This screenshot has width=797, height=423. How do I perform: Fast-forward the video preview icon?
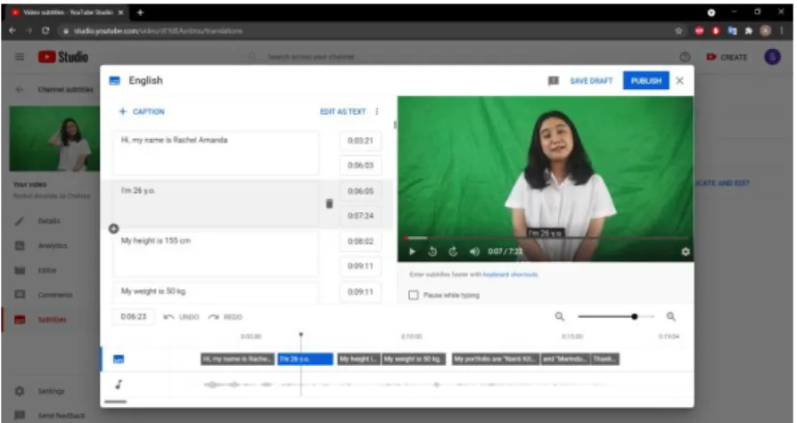click(x=453, y=251)
